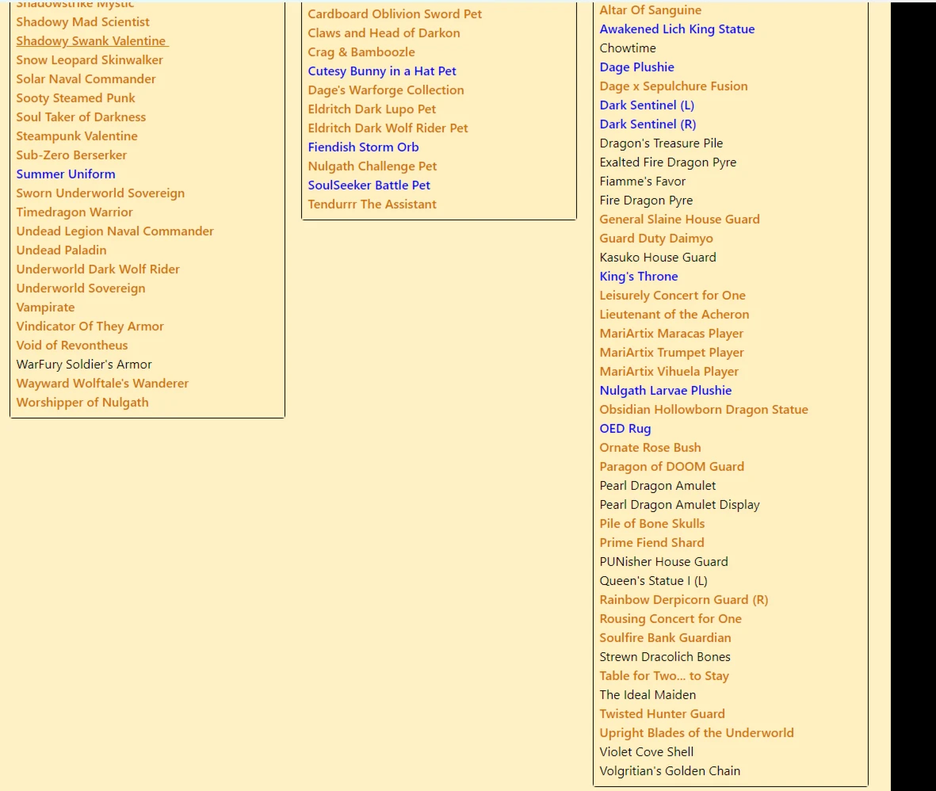Open Eldritch Dark Lupo Pet link
Screen dimensions: 936x791
(372, 110)
